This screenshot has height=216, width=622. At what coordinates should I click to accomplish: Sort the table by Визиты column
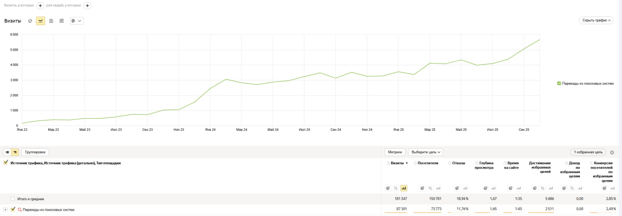pyautogui.click(x=397, y=163)
